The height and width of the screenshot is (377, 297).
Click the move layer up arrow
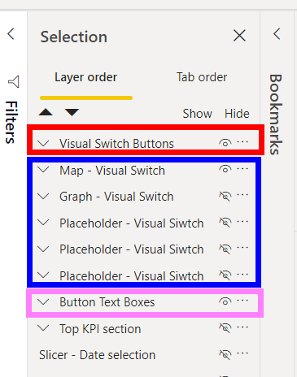tap(46, 112)
